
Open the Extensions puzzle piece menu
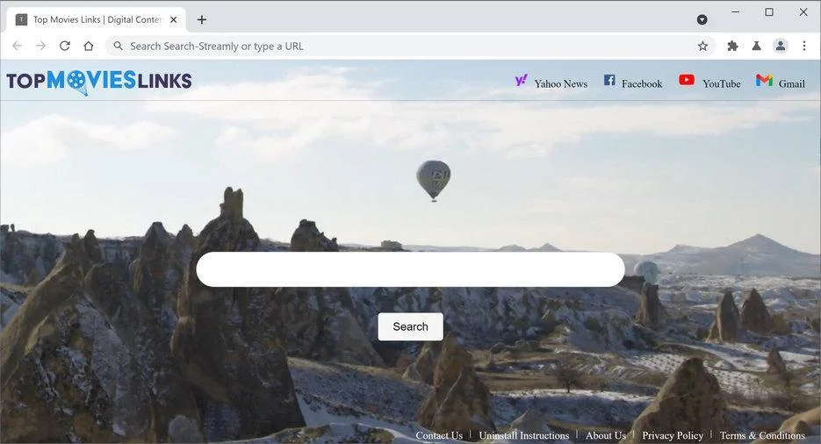tap(732, 46)
